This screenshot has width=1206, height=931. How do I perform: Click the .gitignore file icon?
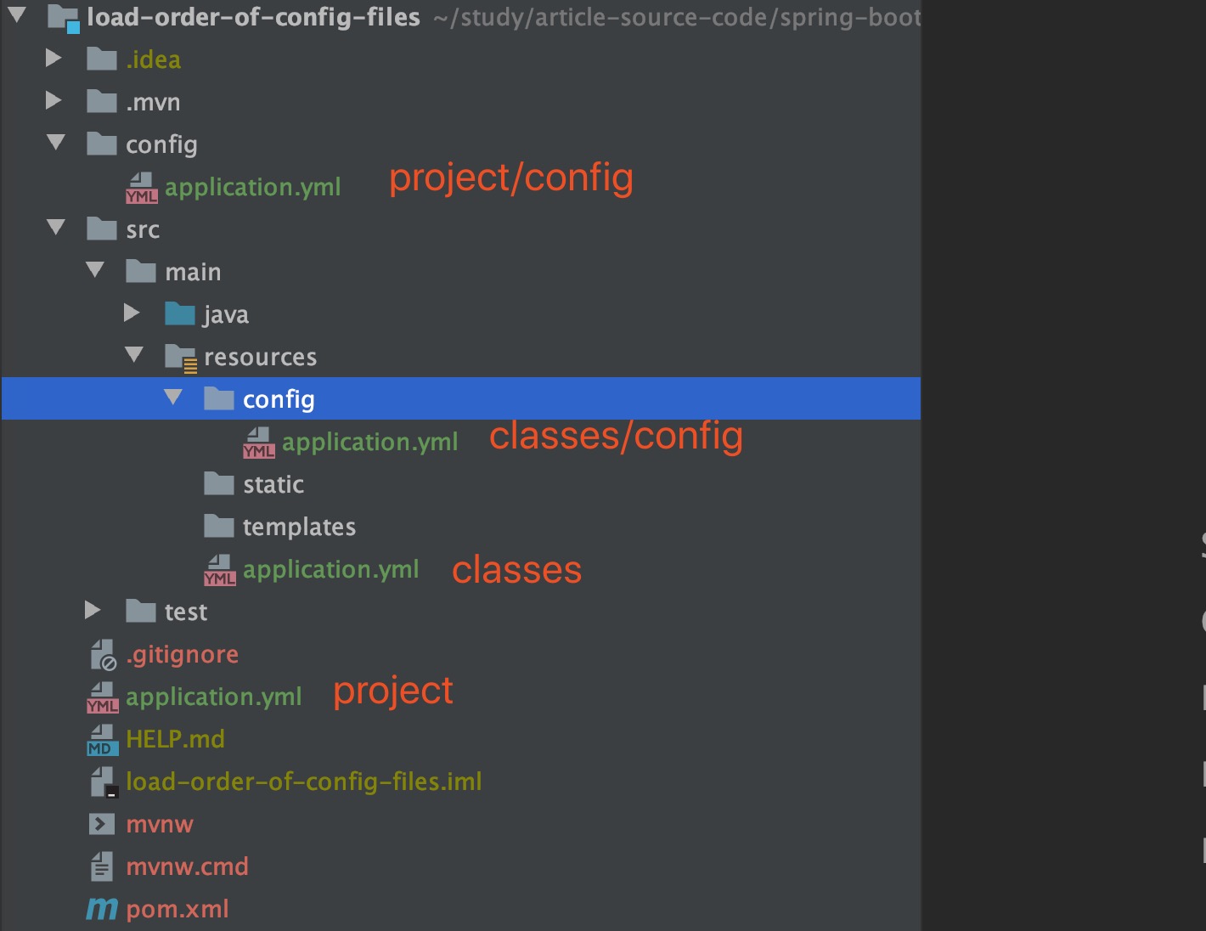coord(102,655)
